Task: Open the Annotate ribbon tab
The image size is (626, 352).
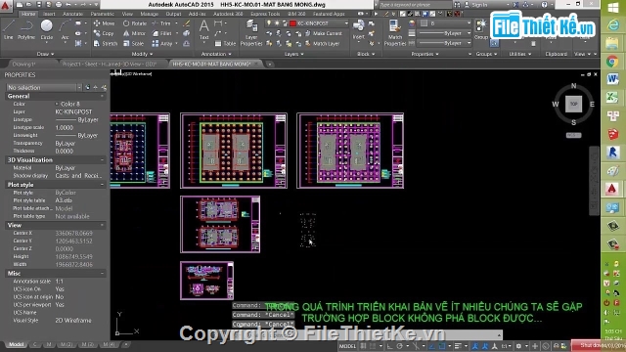Action: click(x=72, y=14)
